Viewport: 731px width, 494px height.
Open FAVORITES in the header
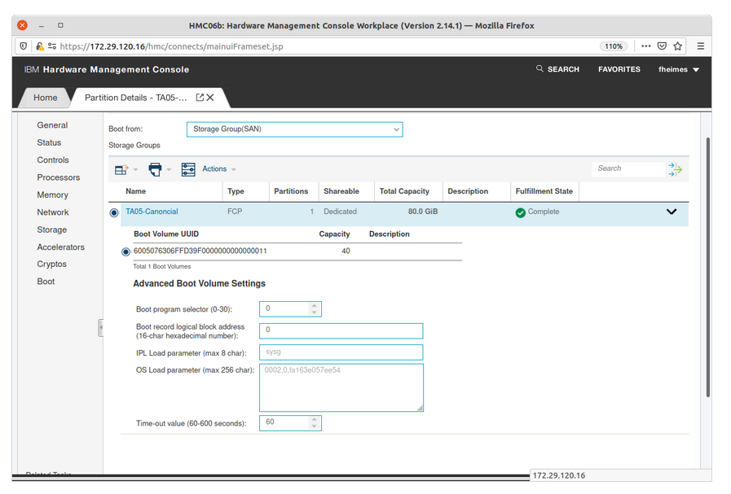[619, 70]
